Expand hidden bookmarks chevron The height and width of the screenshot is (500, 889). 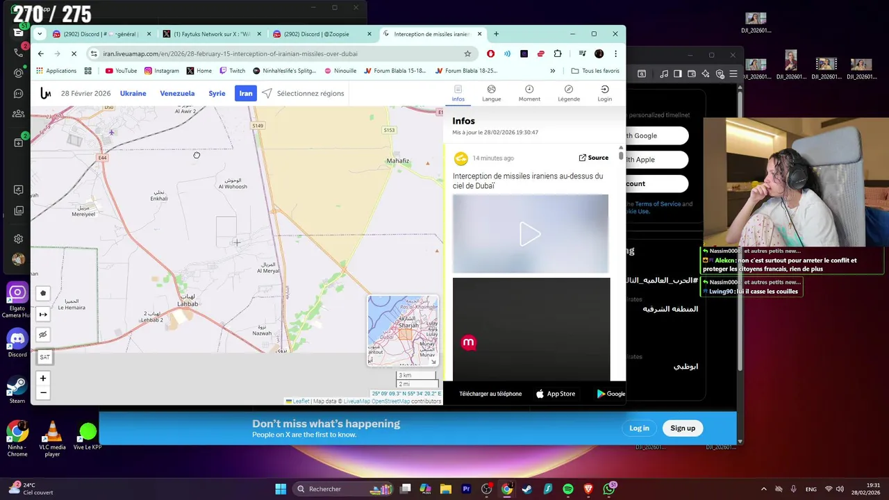553,71
